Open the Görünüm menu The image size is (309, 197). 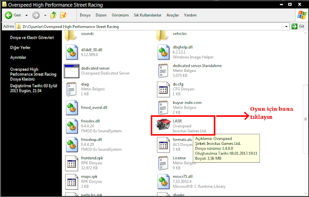(x=120, y=15)
